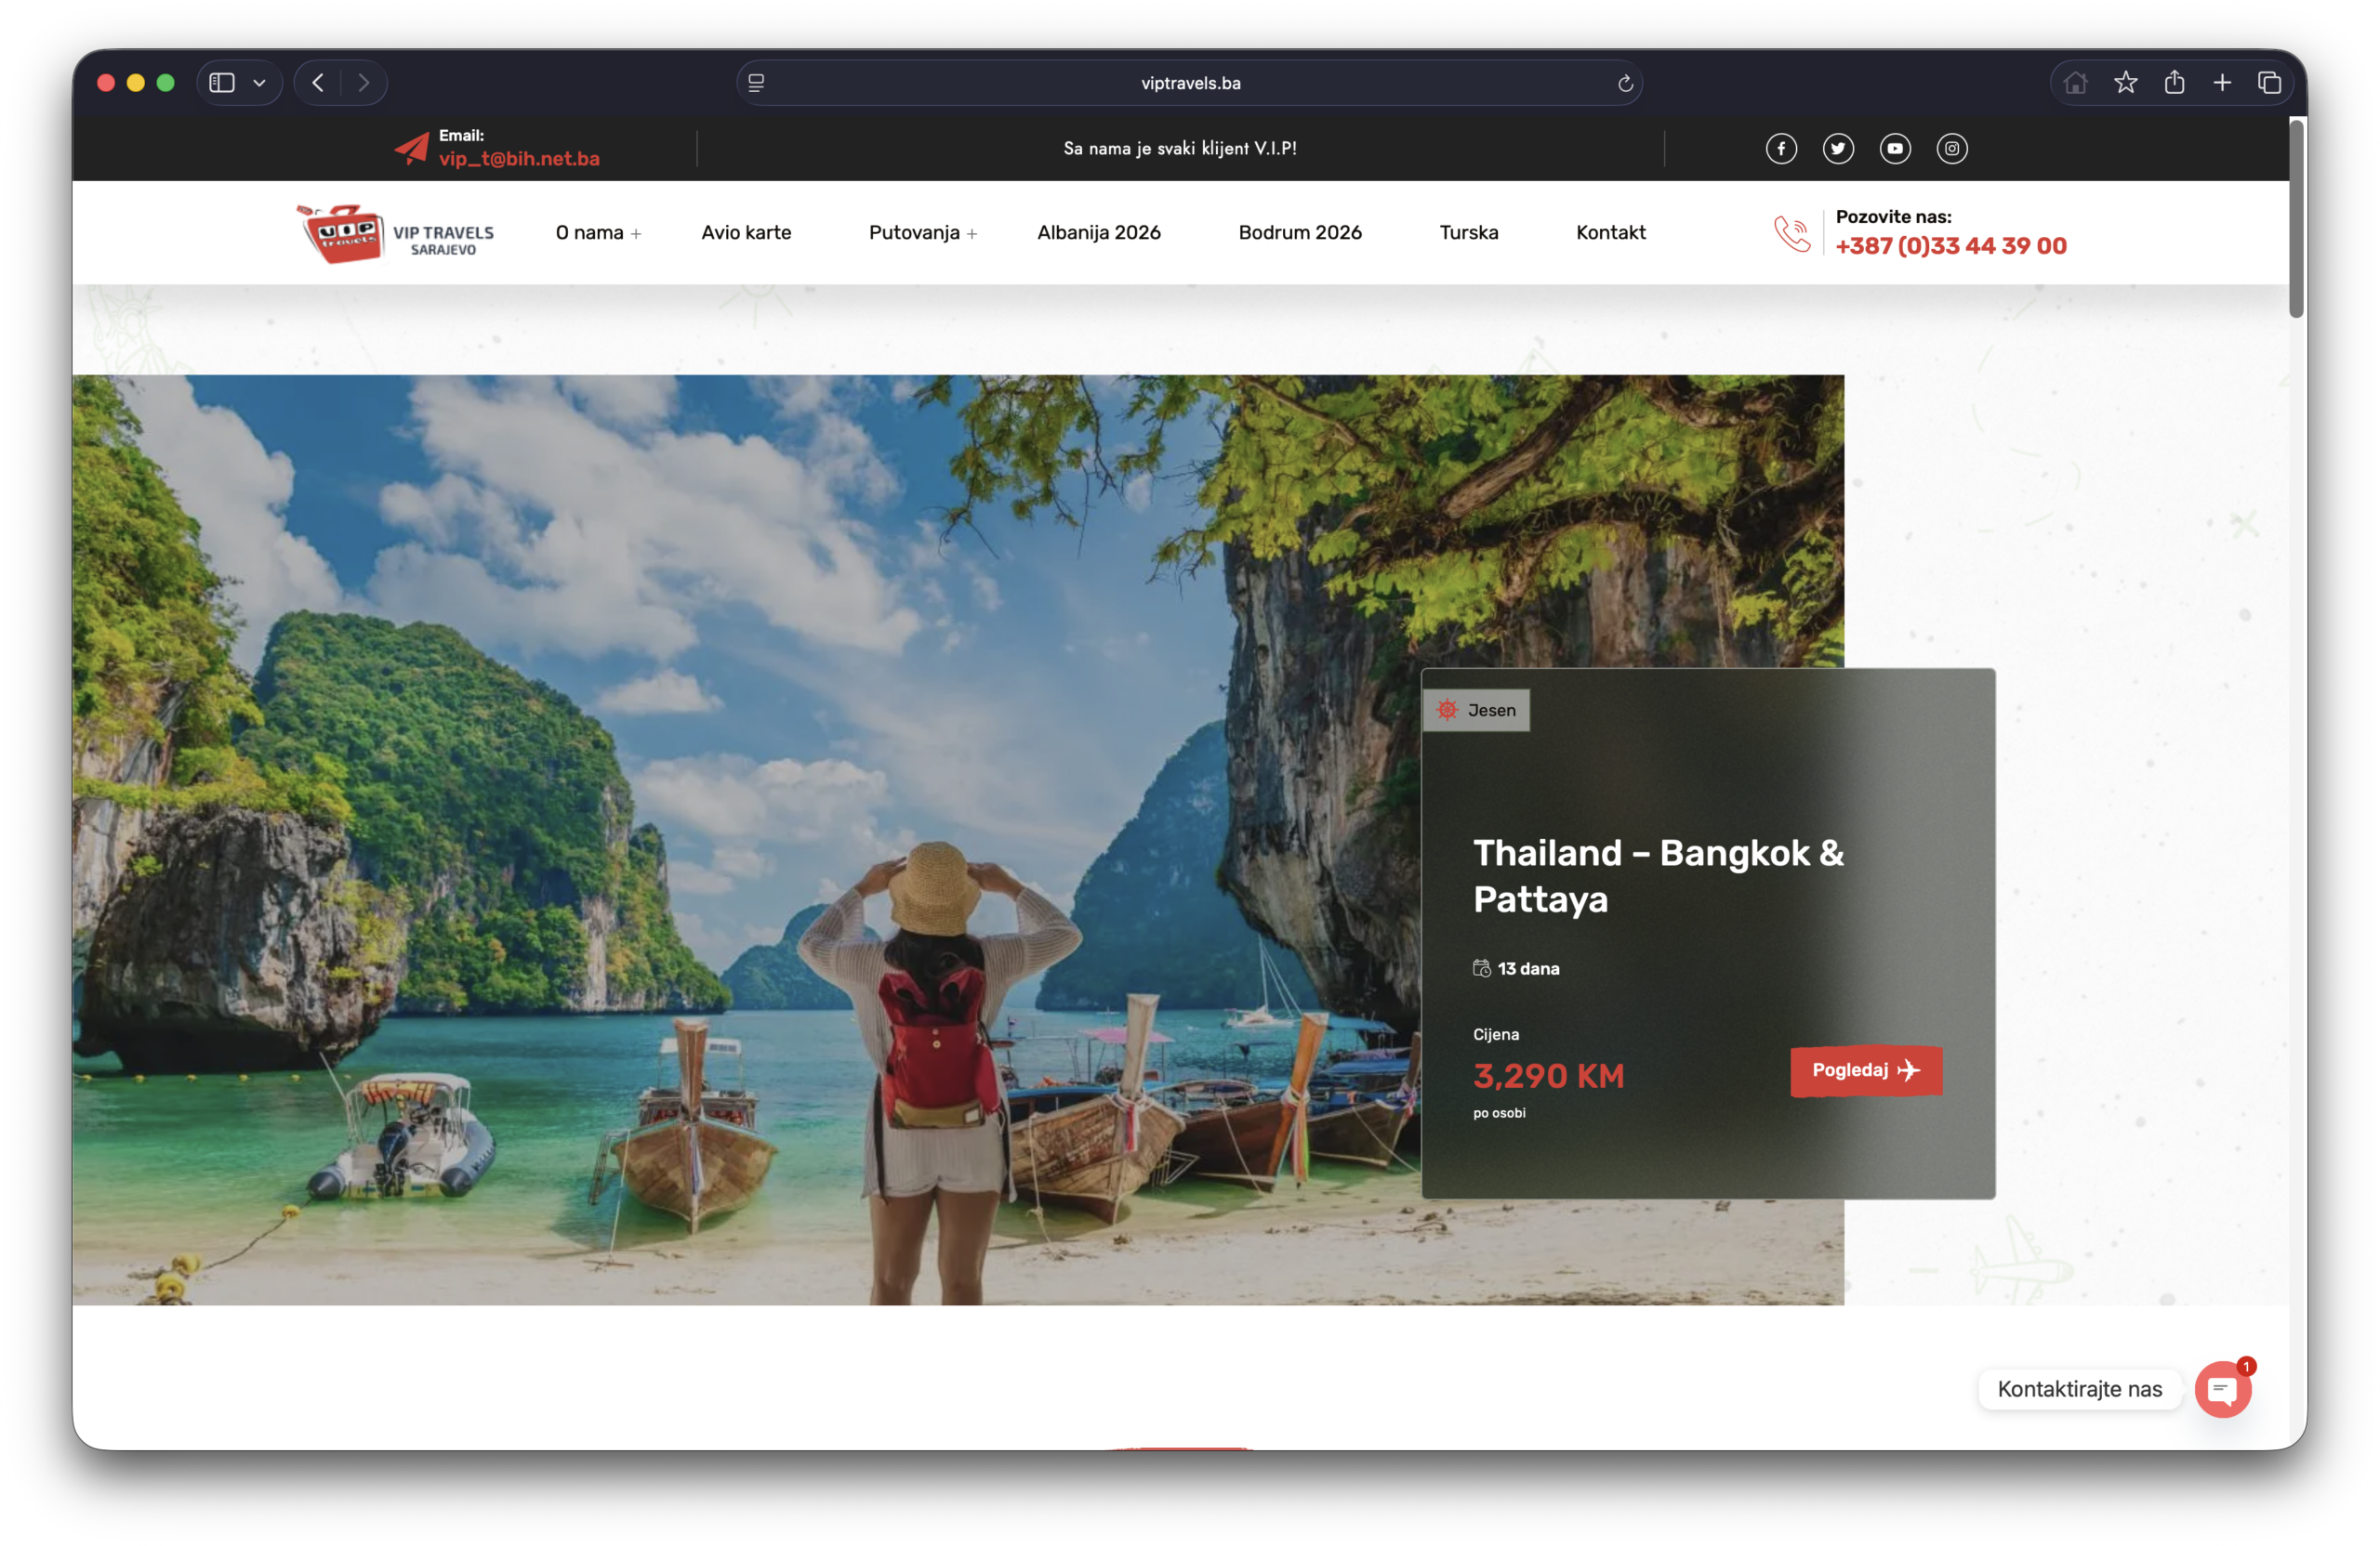Click the Pogledaj button
Image resolution: width=2380 pixels, height=1546 pixels.
tap(1865, 1070)
